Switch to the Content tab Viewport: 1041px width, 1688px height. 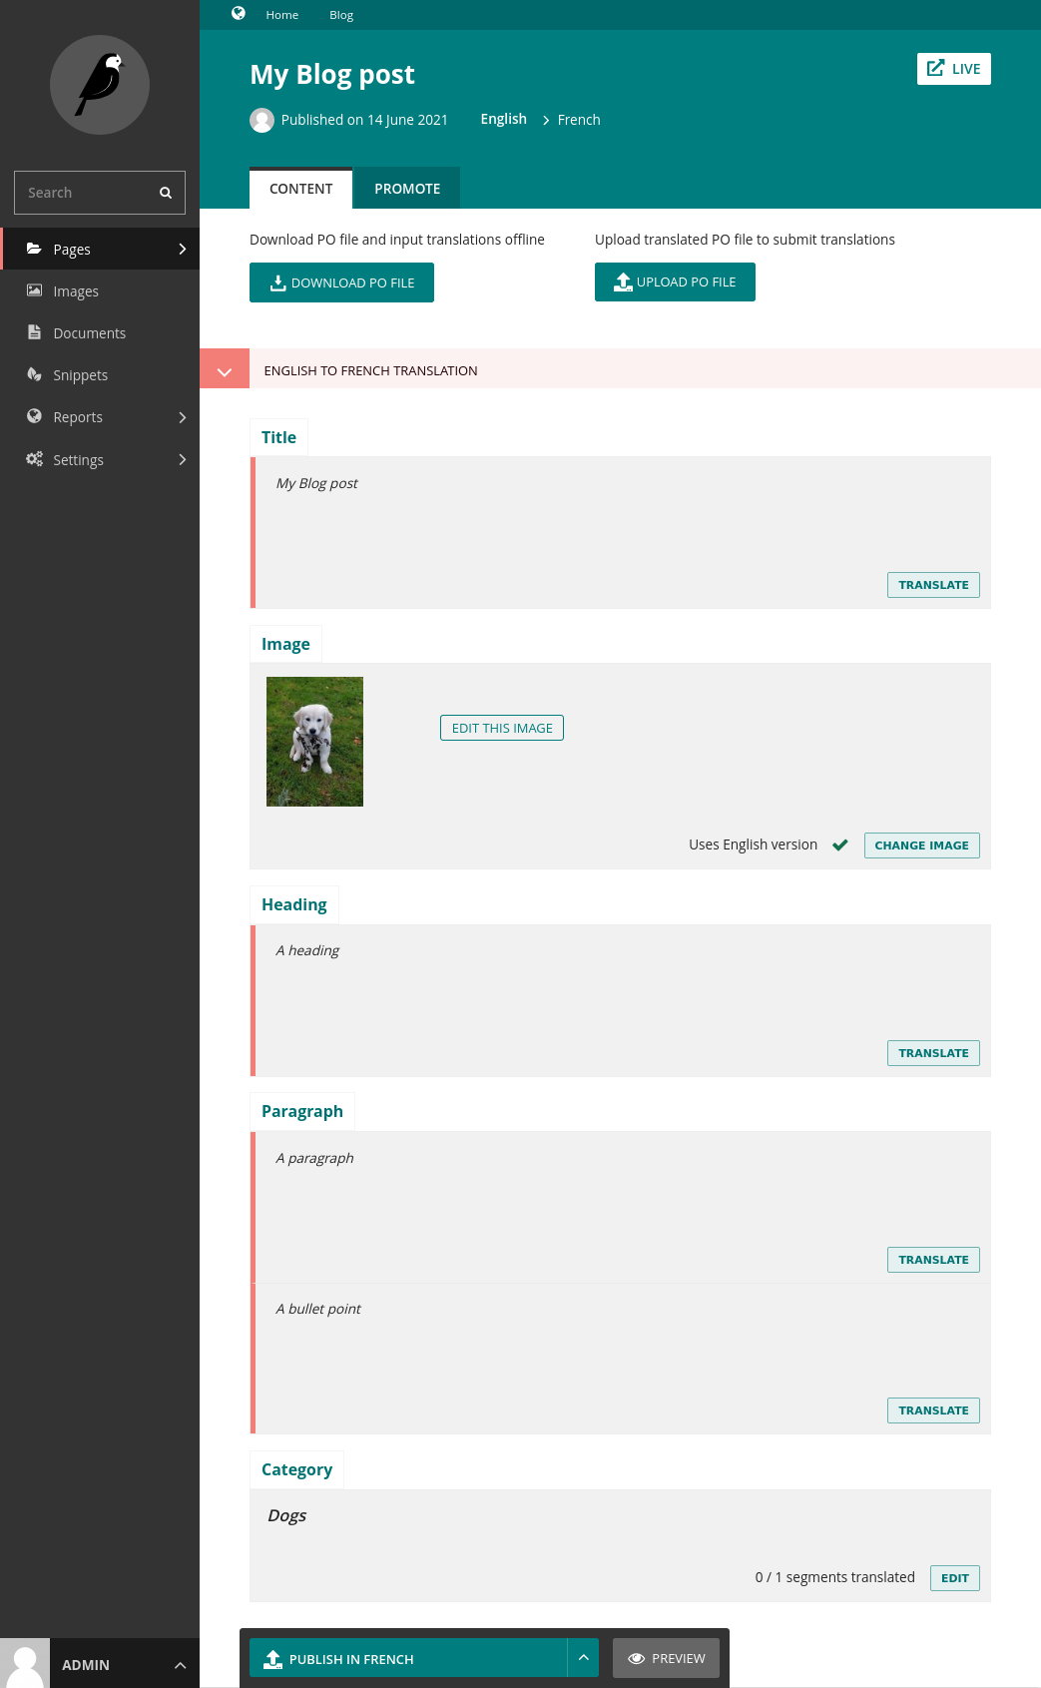point(300,188)
